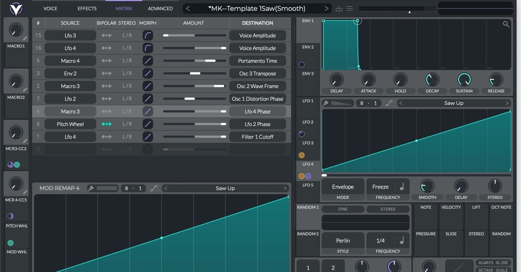Click the smooth curve icon beside the LFO grid
Viewport: 521px width, 272px height.
click(389, 103)
